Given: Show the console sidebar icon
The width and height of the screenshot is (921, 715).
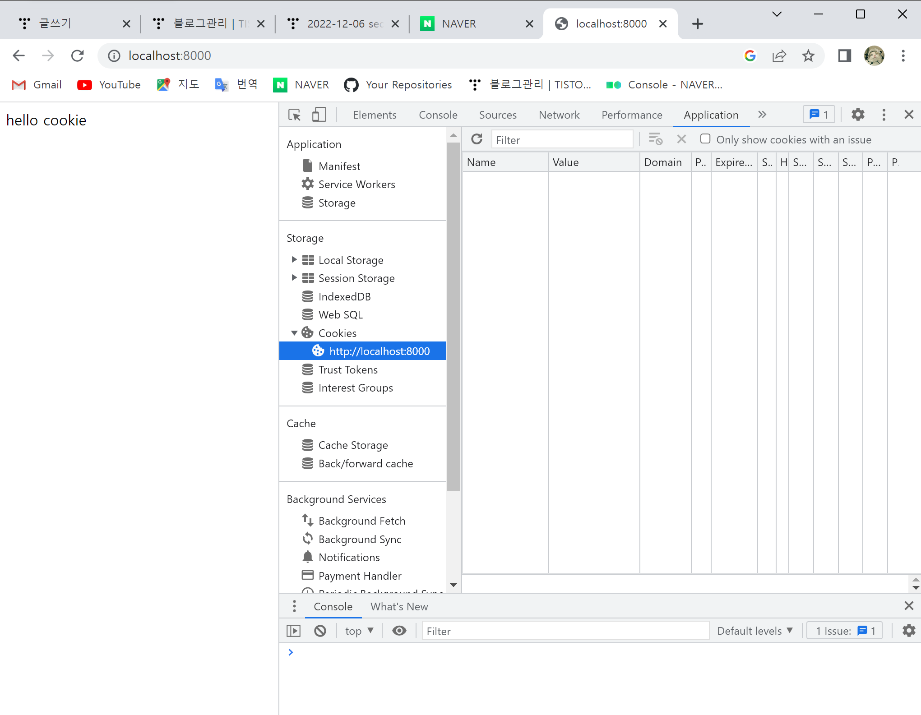Looking at the screenshot, I should click(293, 631).
